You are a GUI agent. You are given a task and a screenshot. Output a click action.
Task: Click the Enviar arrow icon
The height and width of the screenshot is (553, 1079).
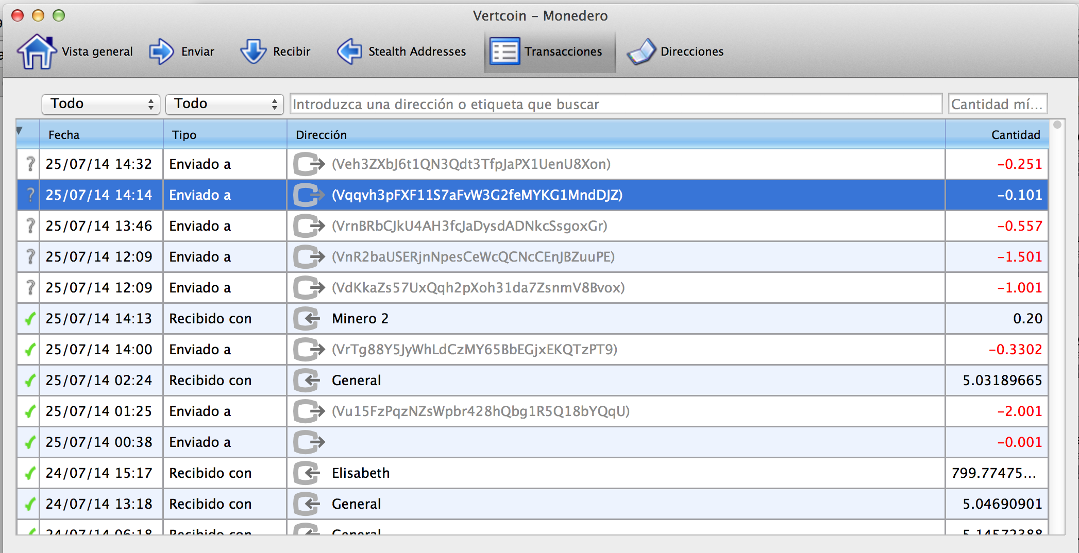[x=162, y=51]
